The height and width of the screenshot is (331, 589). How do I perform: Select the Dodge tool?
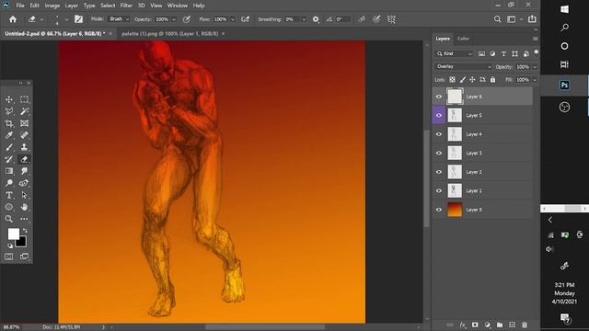coord(9,183)
